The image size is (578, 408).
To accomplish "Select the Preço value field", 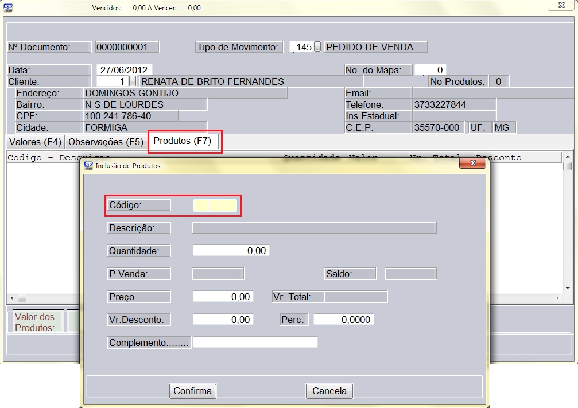I will pyautogui.click(x=223, y=297).
